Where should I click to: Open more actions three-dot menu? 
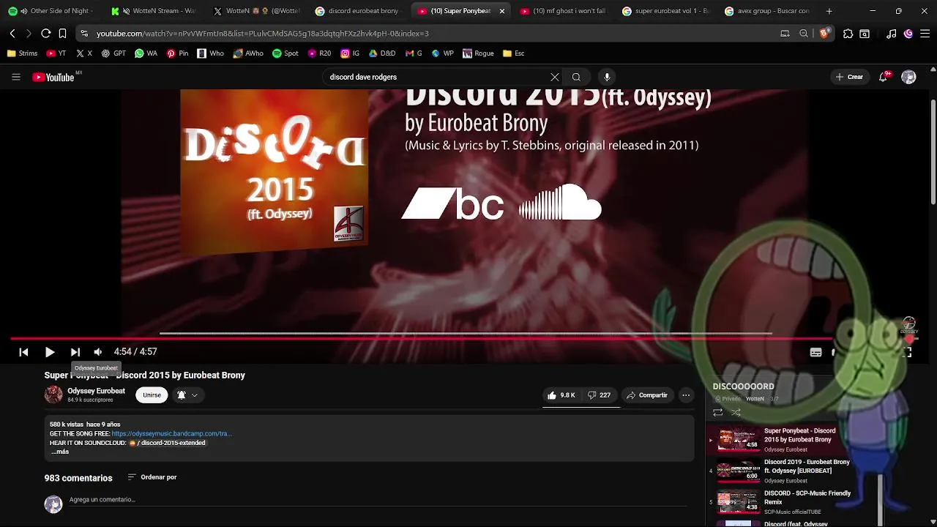coord(686,395)
